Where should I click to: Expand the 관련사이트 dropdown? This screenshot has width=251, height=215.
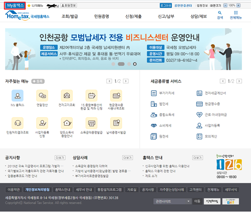pos(172,201)
